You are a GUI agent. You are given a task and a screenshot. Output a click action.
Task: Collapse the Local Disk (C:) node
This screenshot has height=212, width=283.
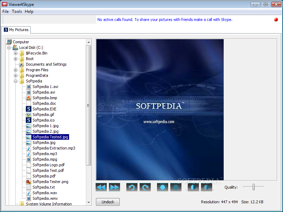(9, 47)
